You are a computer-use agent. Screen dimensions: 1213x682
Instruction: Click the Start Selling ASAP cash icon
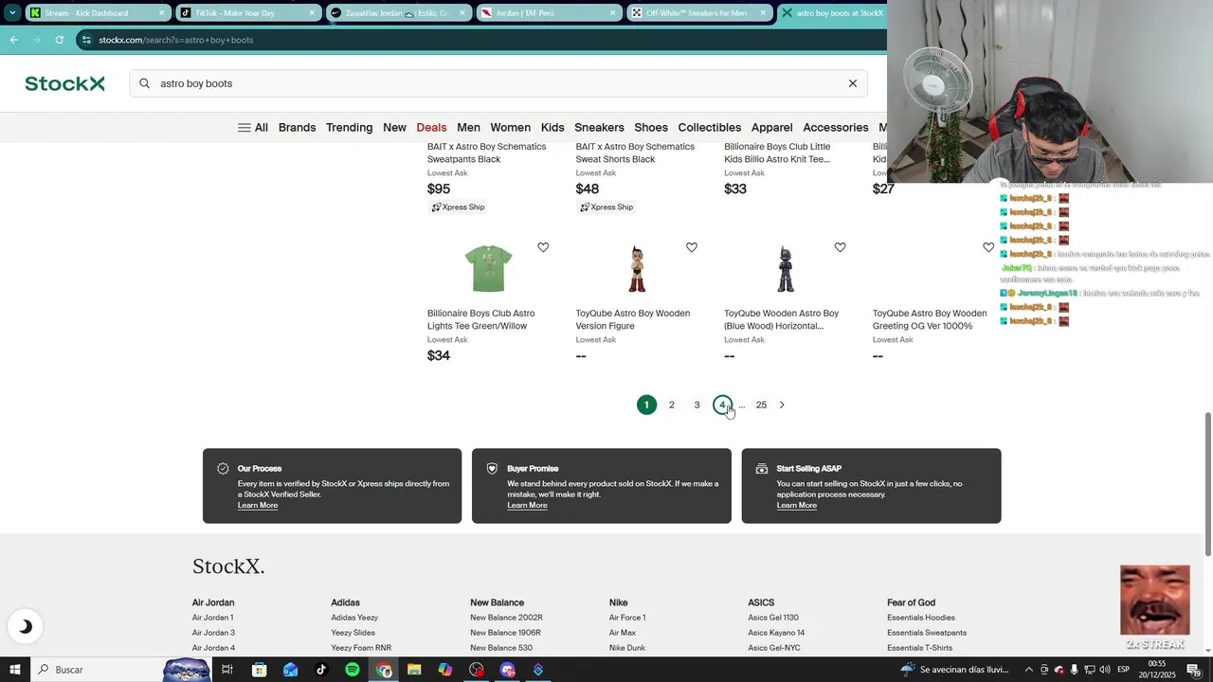(762, 469)
